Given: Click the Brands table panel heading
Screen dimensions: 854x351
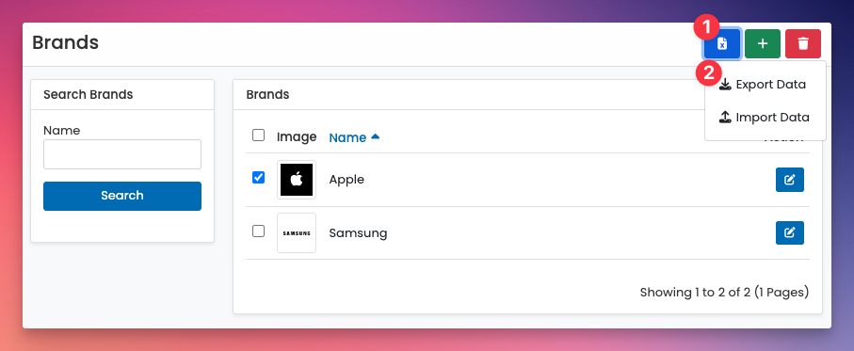Looking at the screenshot, I should pyautogui.click(x=267, y=94).
